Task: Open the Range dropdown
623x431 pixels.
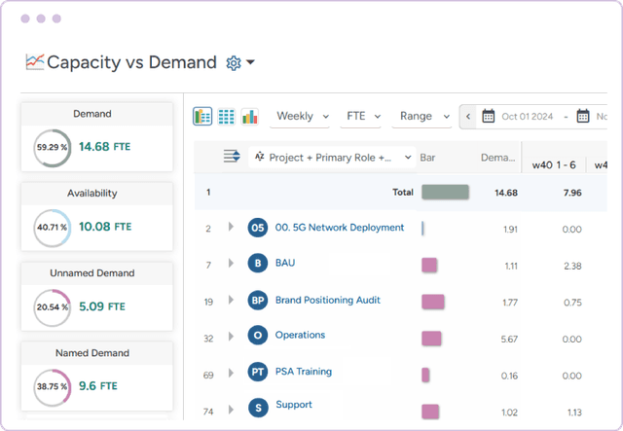Action: pyautogui.click(x=423, y=117)
